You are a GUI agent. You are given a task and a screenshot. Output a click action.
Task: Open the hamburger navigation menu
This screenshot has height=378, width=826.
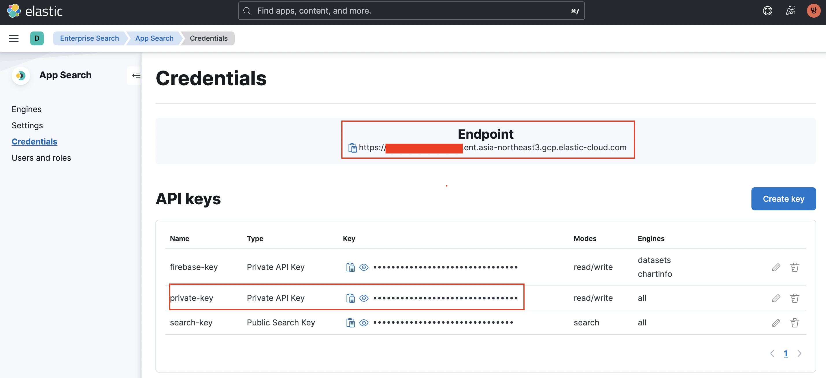(x=14, y=38)
